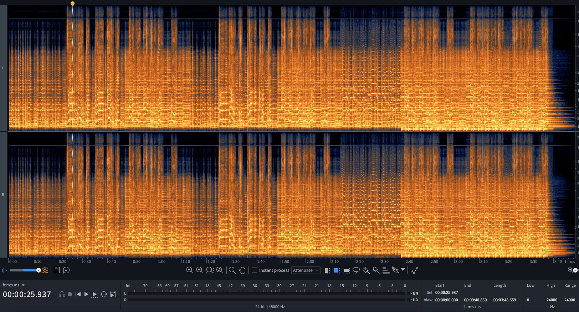Open the comments speech bubble icon

(x=66, y=270)
